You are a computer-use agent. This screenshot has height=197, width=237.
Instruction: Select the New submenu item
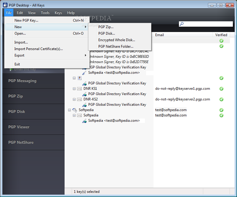pos(47,27)
